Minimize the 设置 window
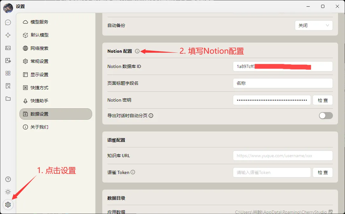The width and height of the screenshot is (345, 214). [308, 6]
